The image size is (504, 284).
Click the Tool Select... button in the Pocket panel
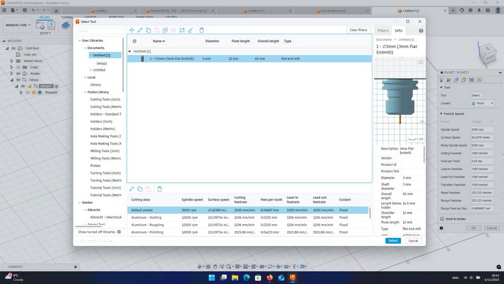click(x=476, y=95)
